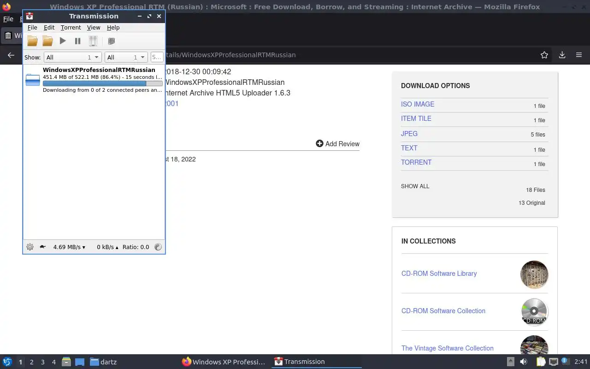
Task: Click the 4.69 MB/s download speed
Action: coord(69,247)
